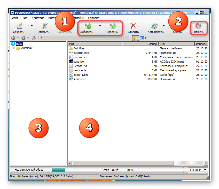This screenshot has width=219, height=189.
Task: Select the setup.exe file icon
Action: pos(71,79)
